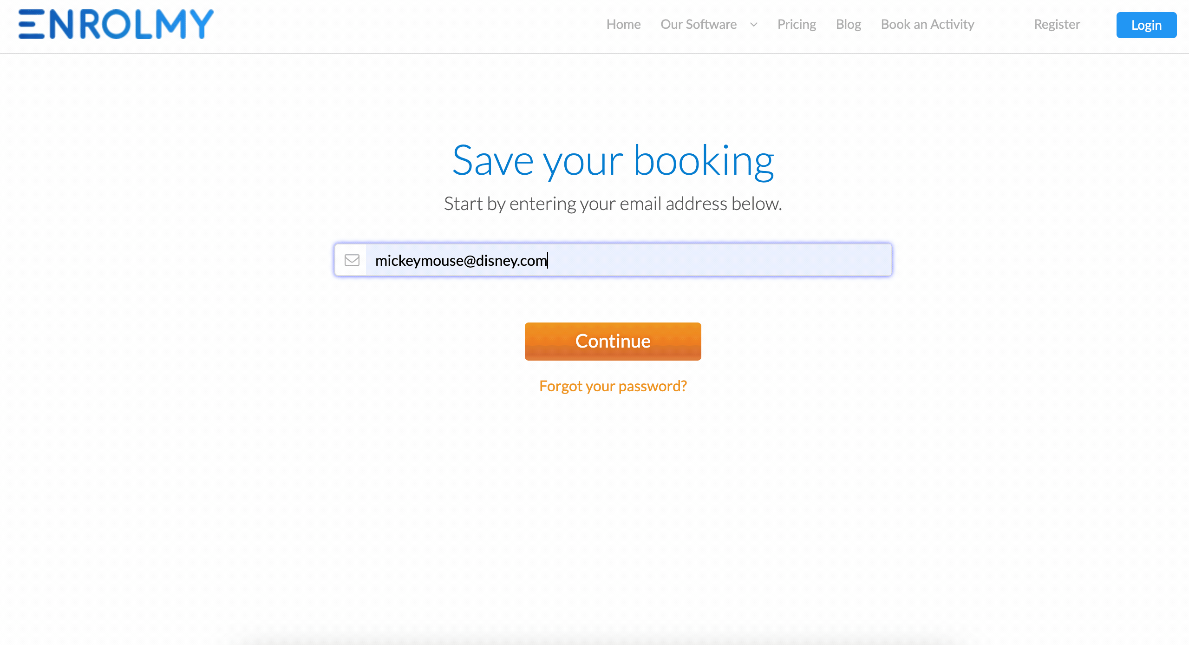This screenshot has height=645, width=1189.
Task: Click the empty right side of email field
Action: (720, 260)
